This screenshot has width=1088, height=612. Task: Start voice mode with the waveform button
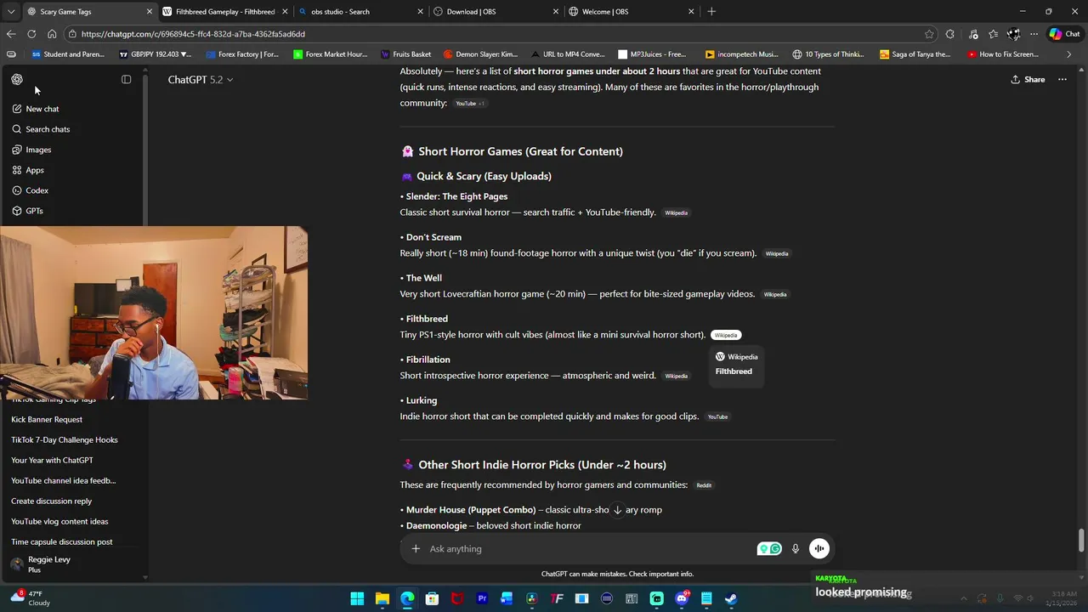pyautogui.click(x=819, y=549)
